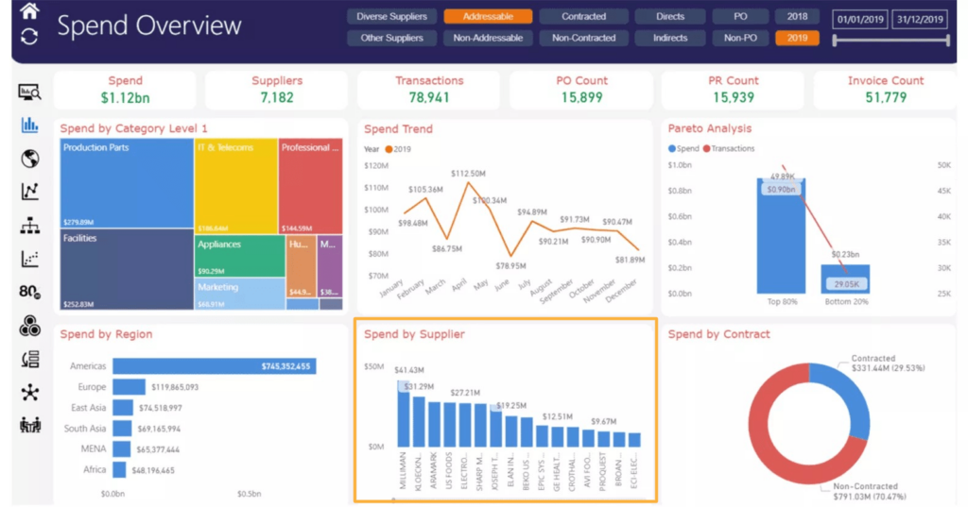Open the scatter plot sidebar icon
This screenshot has width=968, height=507.
[29, 259]
